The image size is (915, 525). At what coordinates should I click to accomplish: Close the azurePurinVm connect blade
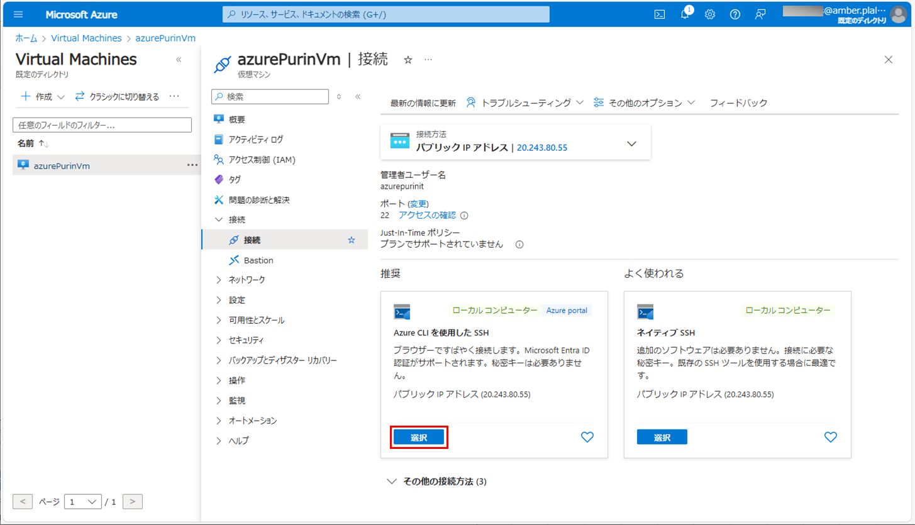pyautogui.click(x=889, y=60)
